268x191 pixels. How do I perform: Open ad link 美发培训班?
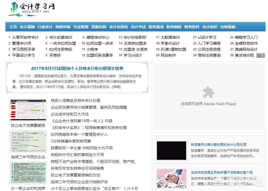pos(244,55)
